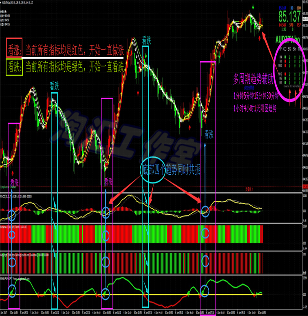Click the AUDJPY(bo),M5 chart title text
The height and width of the screenshot is (316, 308).
pos(17,3)
